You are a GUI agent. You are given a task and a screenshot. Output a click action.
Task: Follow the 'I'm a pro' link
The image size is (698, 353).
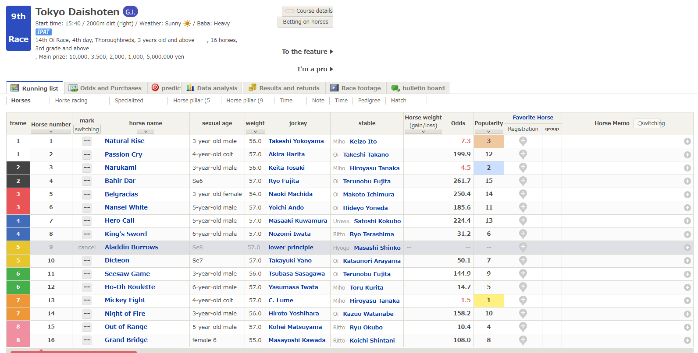(315, 69)
